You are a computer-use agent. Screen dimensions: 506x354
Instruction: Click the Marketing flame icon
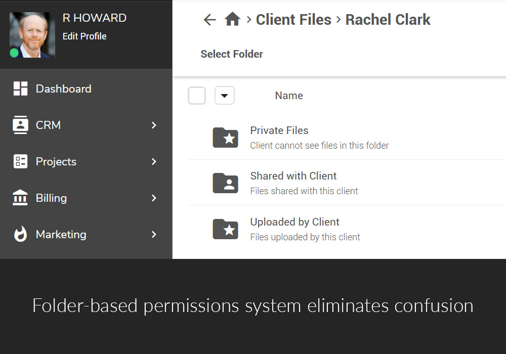coord(20,234)
